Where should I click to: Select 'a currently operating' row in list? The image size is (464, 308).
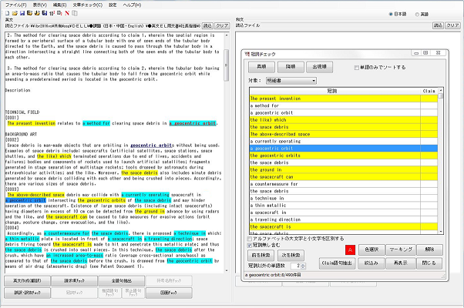click(x=344, y=141)
